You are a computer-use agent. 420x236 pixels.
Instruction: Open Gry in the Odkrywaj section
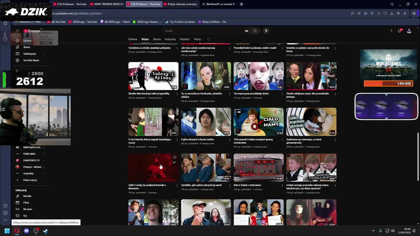[x=25, y=216]
